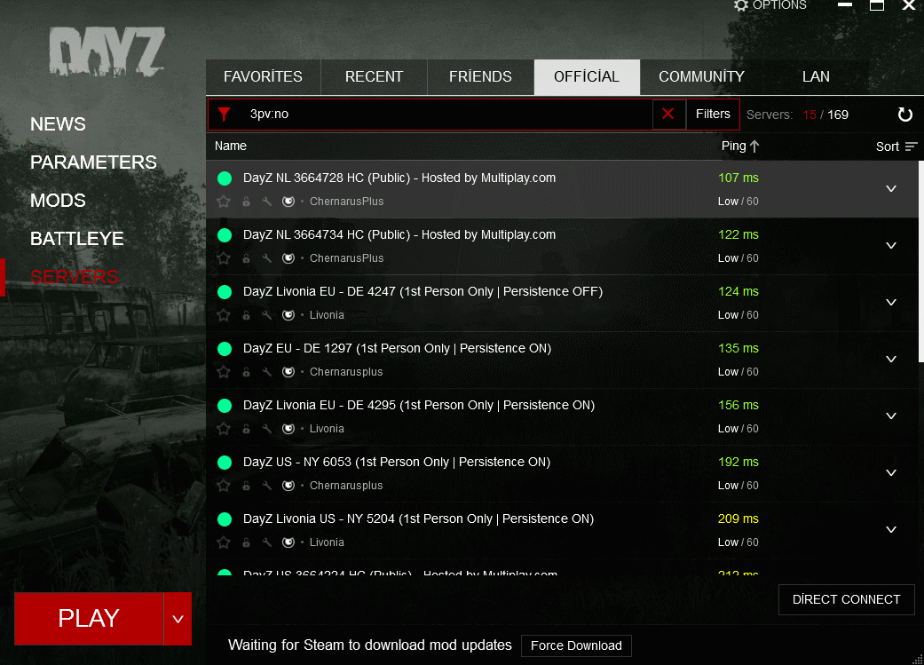Select the Official tab

587,76
